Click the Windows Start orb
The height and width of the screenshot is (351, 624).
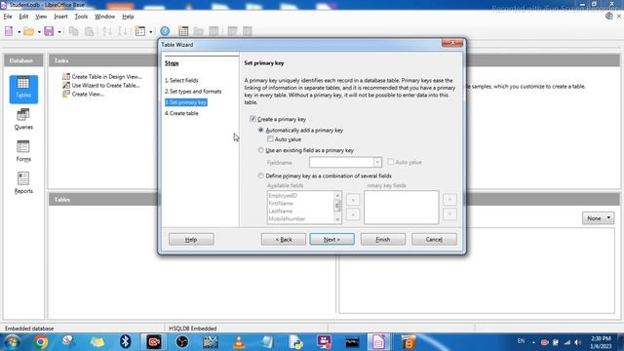(x=12, y=342)
